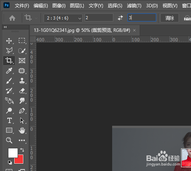
Task: Open the 图层(L) menu
Action: coord(77,6)
